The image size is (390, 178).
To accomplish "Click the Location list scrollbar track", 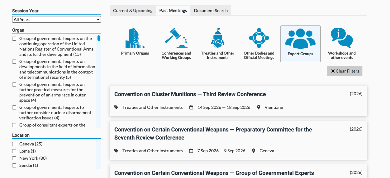I will point(99,155).
